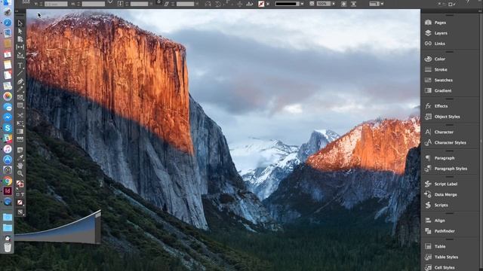Click Apply None in the toolbox
Screen dimensions: 483x271
pyautogui.click(x=20, y=202)
